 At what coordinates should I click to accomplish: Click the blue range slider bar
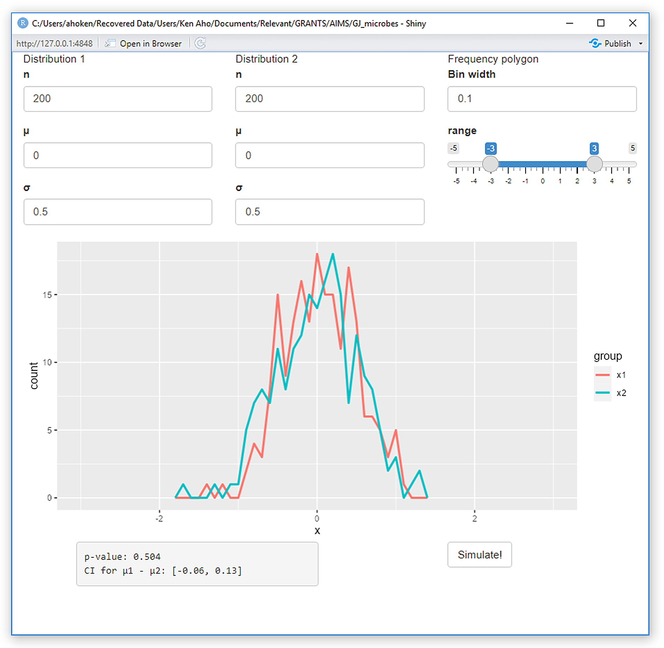click(542, 164)
